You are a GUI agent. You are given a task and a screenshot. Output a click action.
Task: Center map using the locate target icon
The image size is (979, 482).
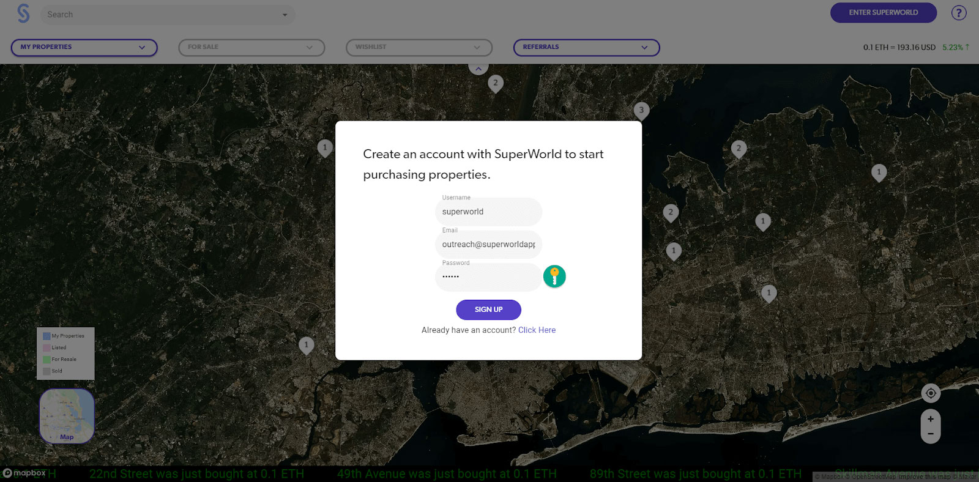[931, 393]
